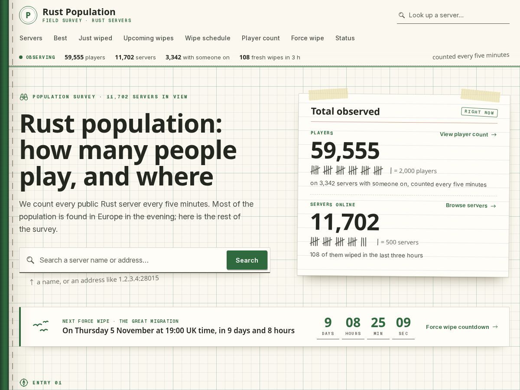Click the binoculars icon beside Population Survey

24,97
